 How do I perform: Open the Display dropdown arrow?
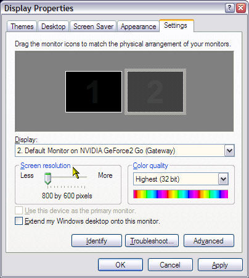pyautogui.click(x=229, y=151)
